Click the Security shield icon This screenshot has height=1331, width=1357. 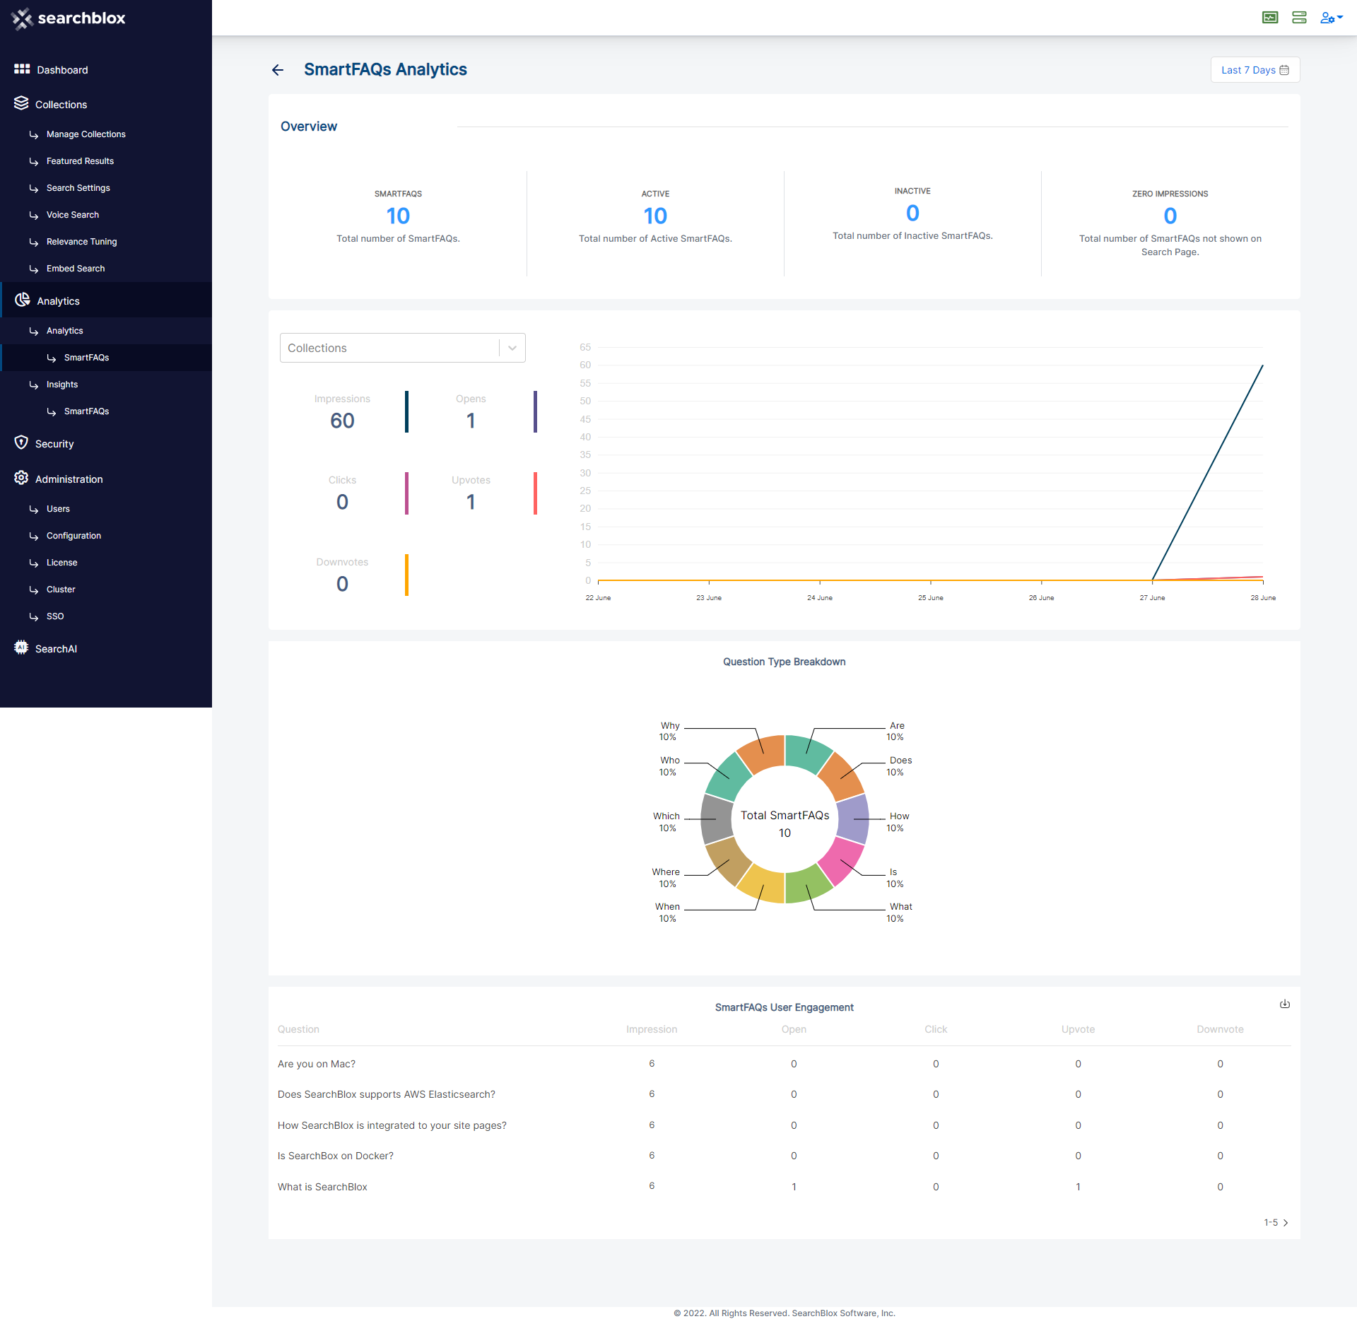(21, 443)
